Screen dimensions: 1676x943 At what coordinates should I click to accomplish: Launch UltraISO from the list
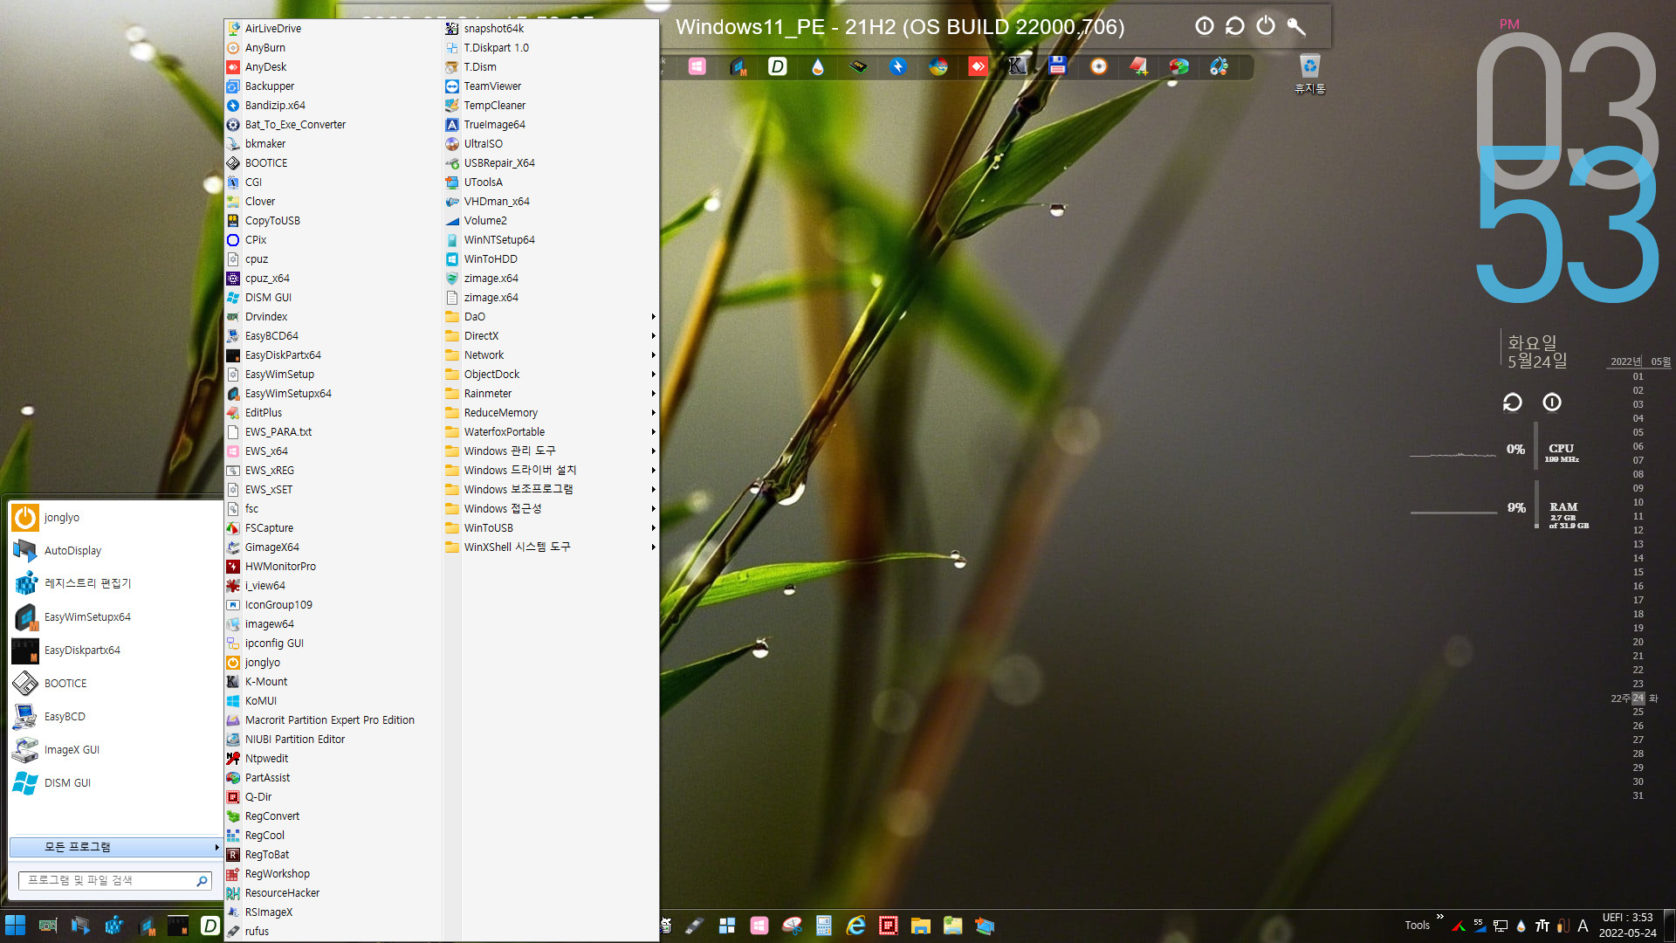(x=551, y=144)
